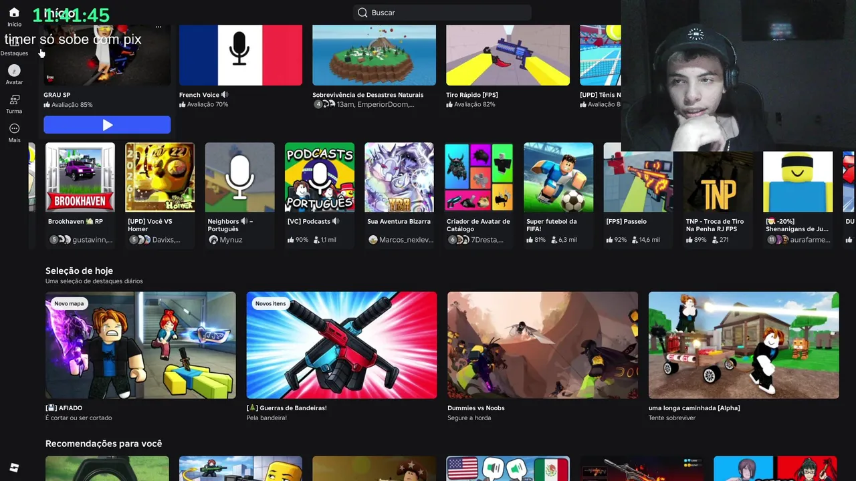
Task: Click the Segure a horda subtitle
Action: pos(469,418)
